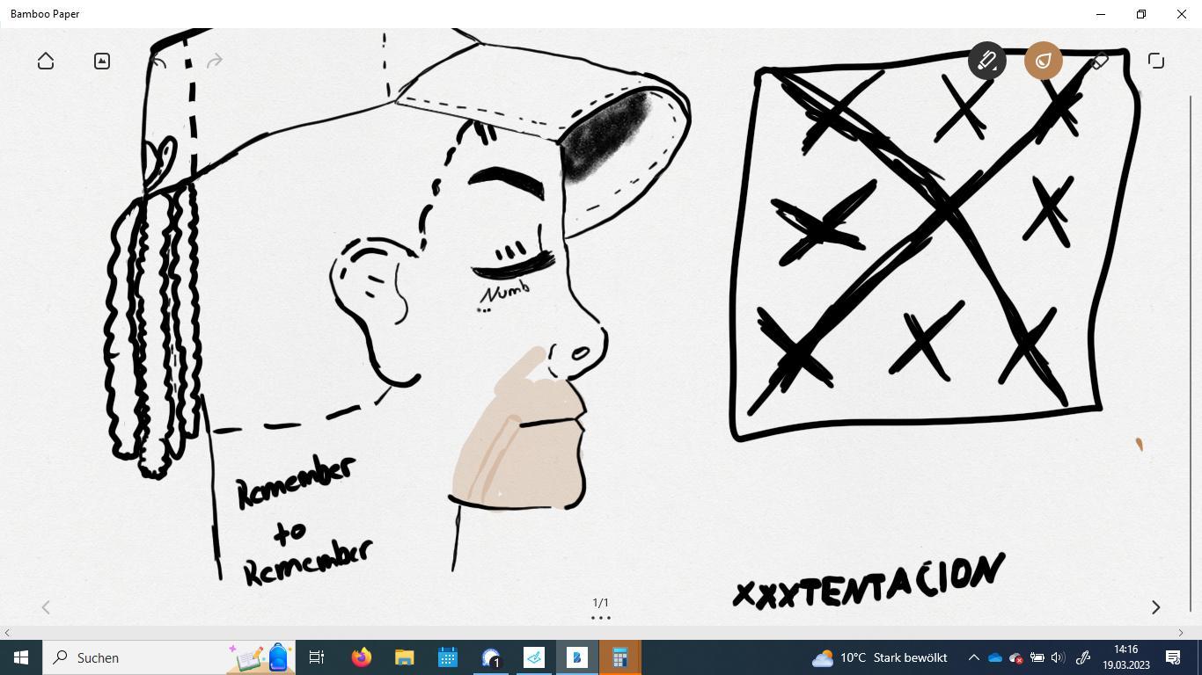Activate the lasso selection tool

pos(1156,61)
